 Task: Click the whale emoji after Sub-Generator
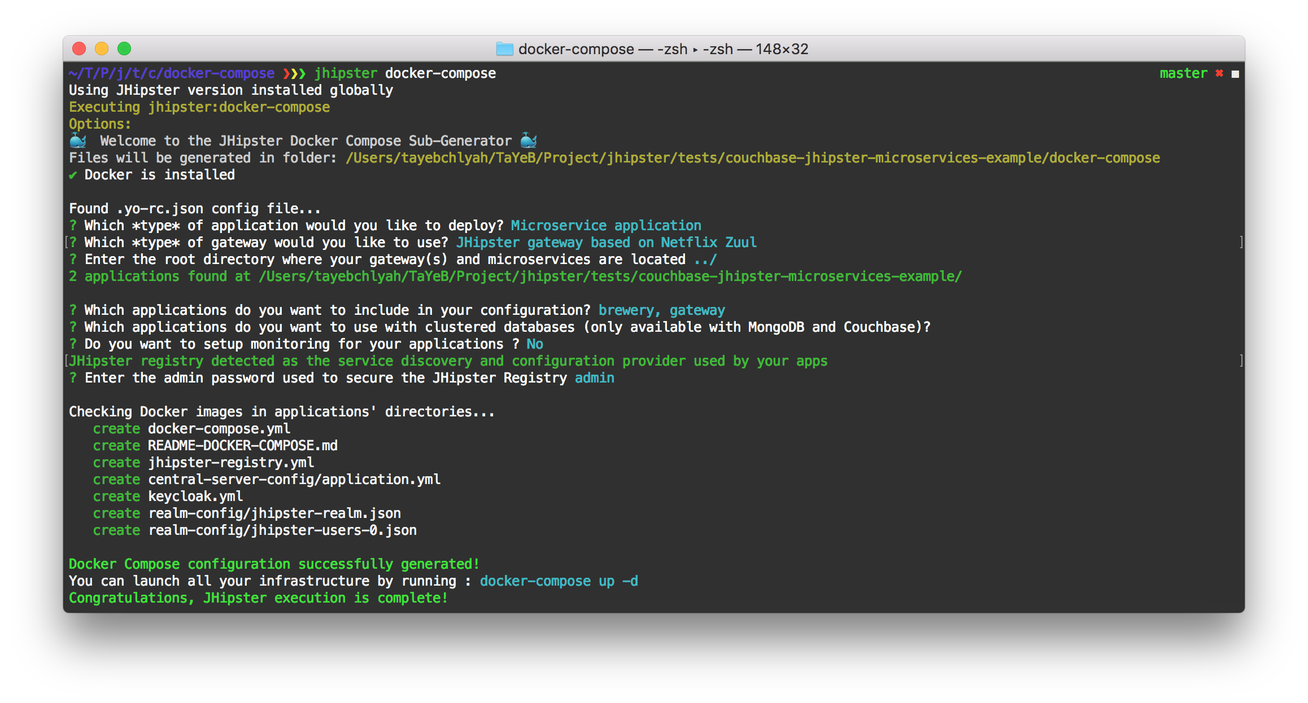tap(529, 140)
